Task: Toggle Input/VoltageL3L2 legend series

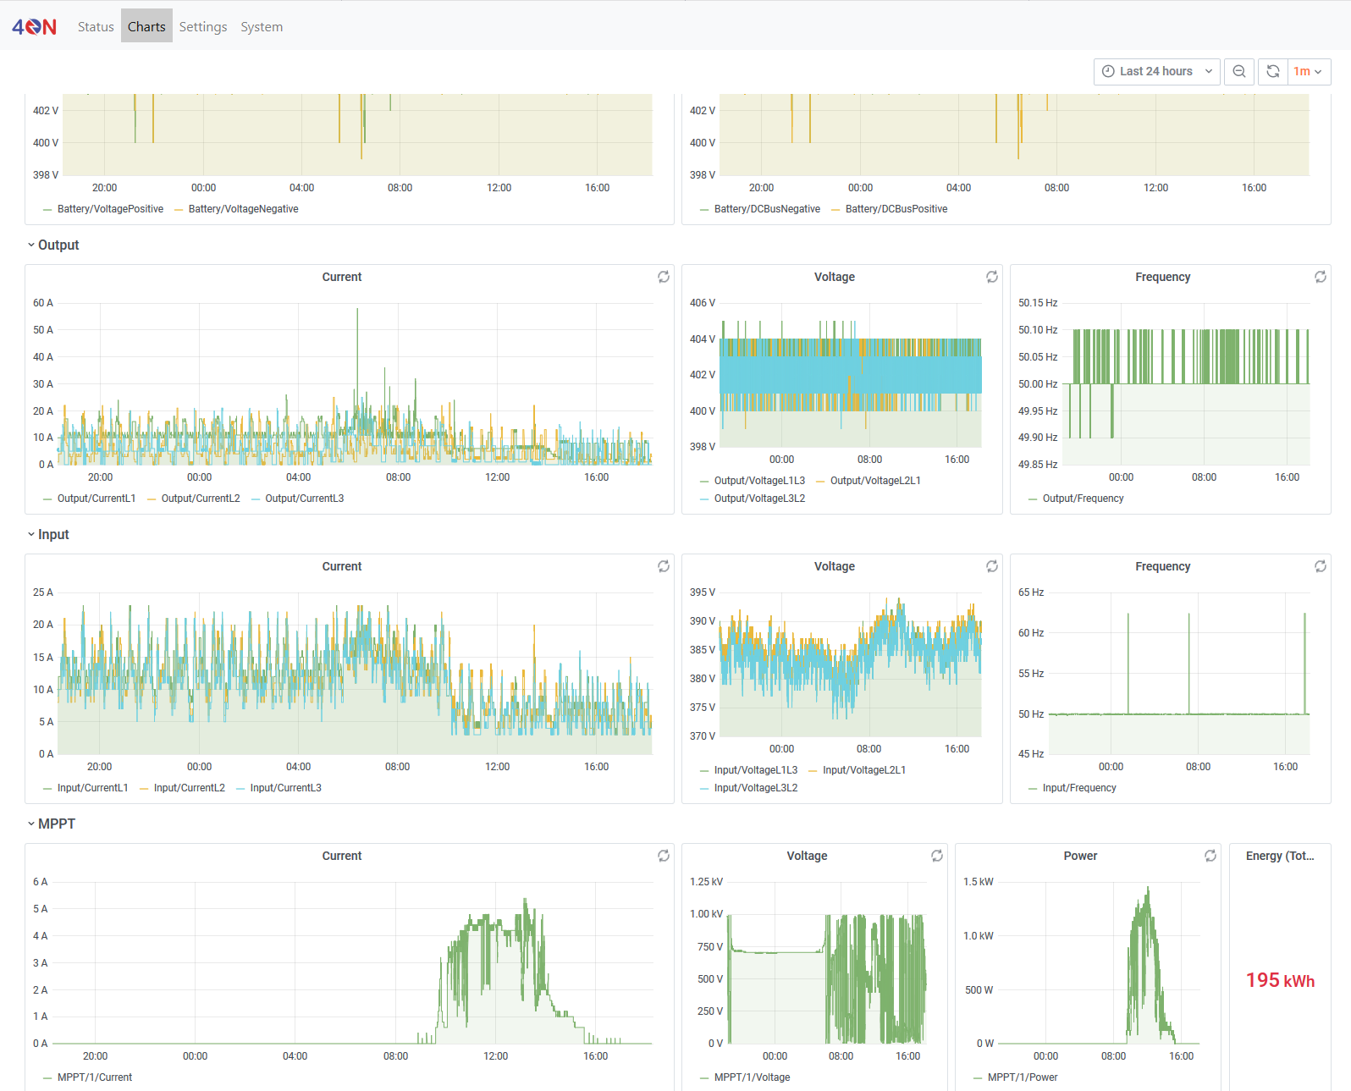Action: [x=756, y=788]
